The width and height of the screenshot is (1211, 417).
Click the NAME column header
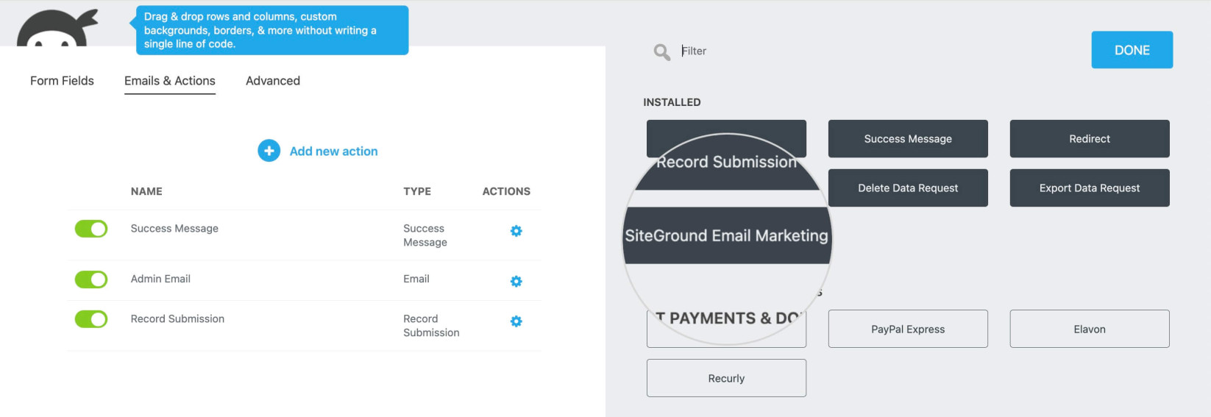(146, 191)
